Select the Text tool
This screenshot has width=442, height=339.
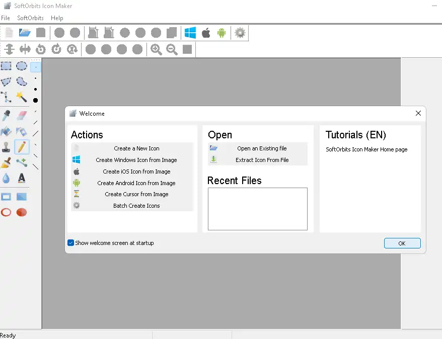tap(21, 179)
